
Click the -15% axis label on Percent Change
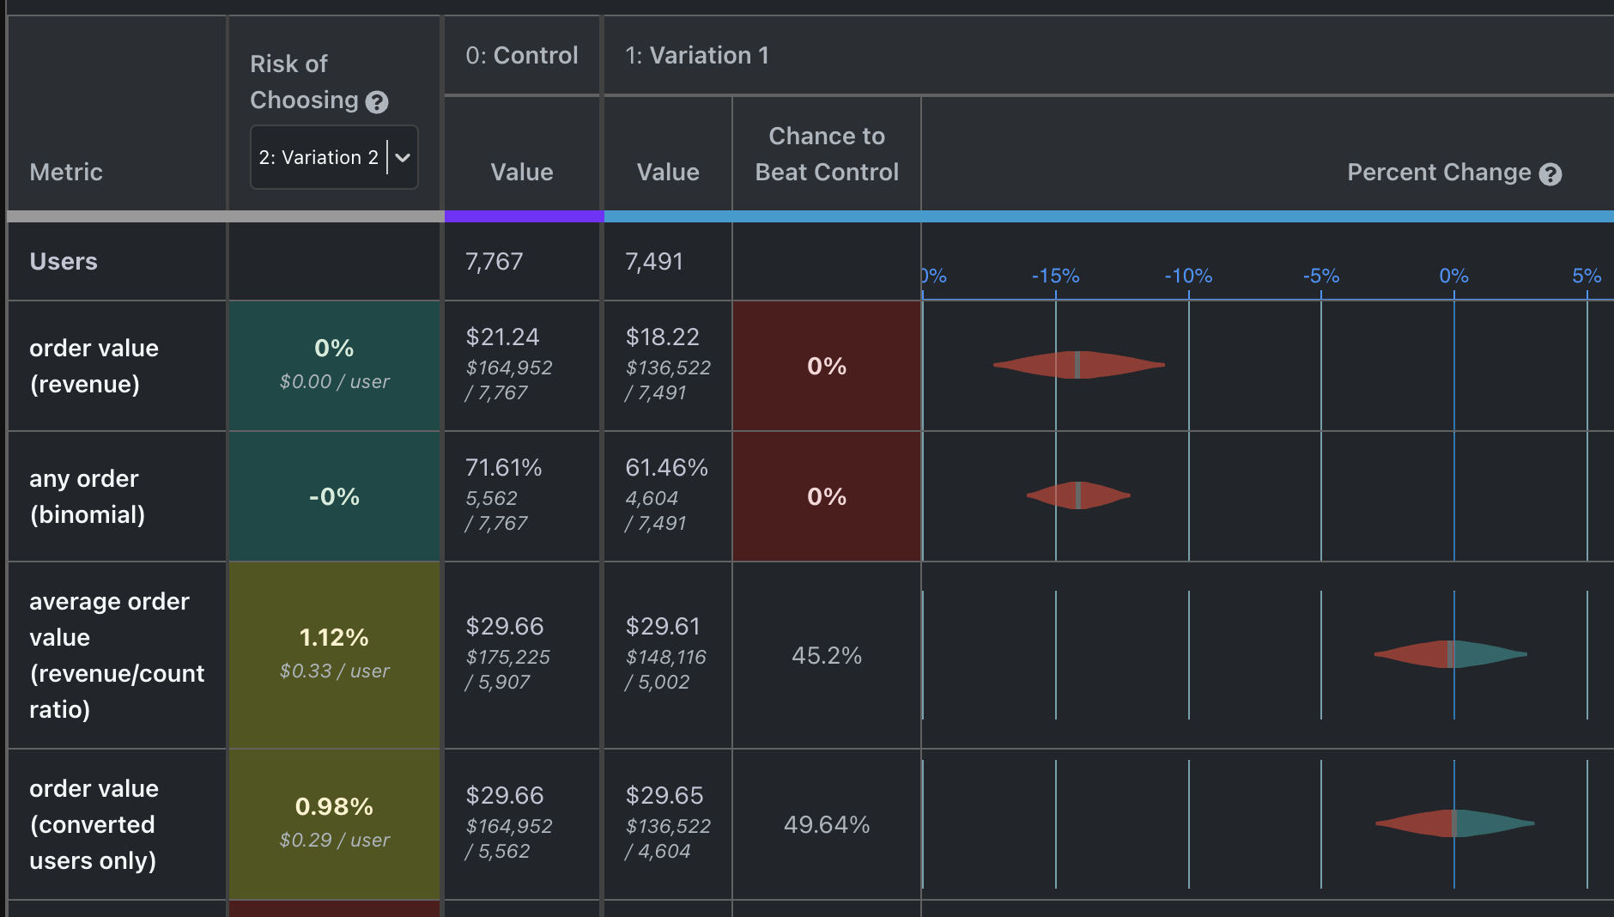1055,276
